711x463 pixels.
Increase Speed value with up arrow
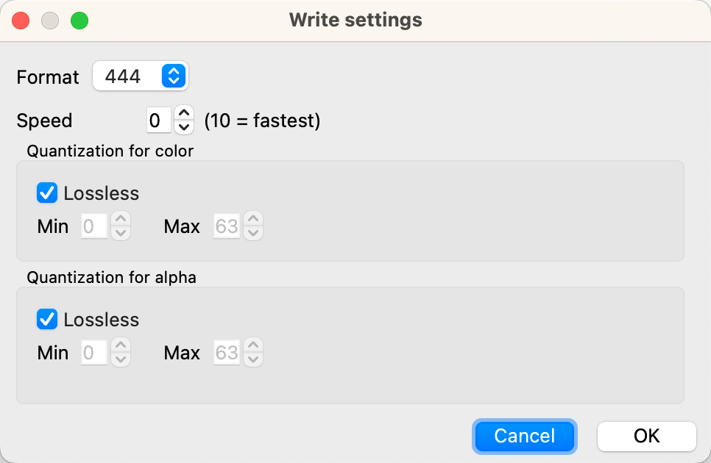click(x=184, y=113)
